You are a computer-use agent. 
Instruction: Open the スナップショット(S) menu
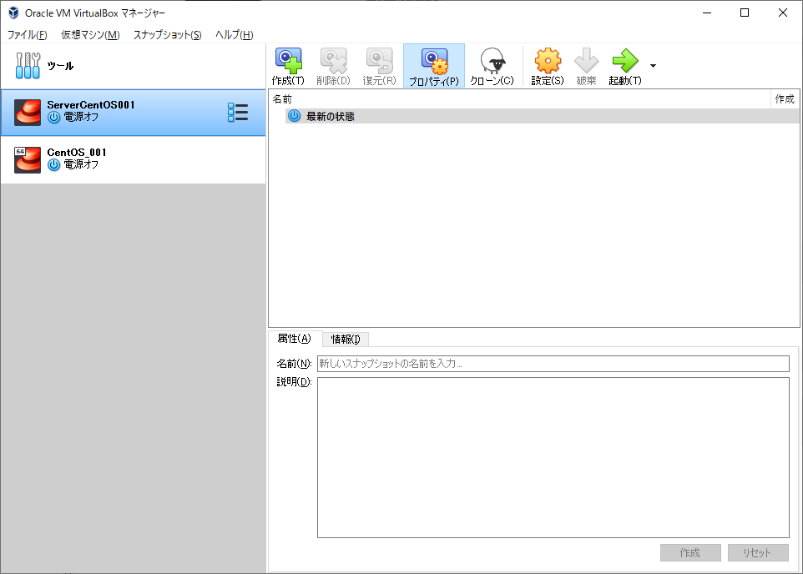pyautogui.click(x=168, y=35)
